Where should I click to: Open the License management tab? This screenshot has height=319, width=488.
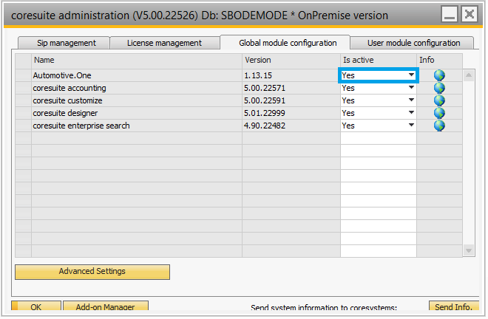[164, 43]
